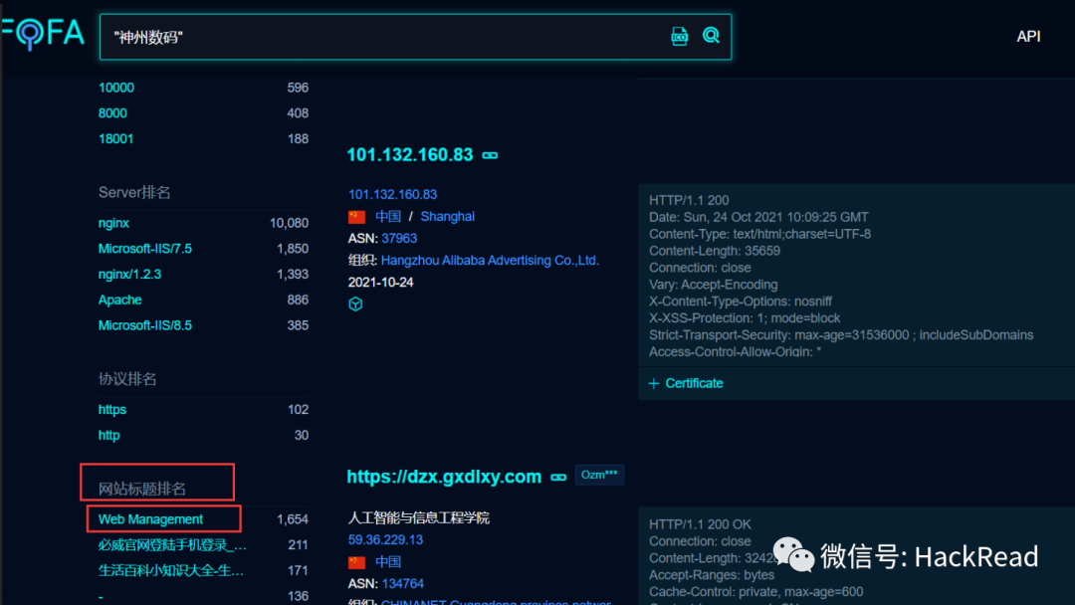Click the link icon beside 101.132.160.83
Image resolution: width=1075 pixels, height=605 pixels.
click(490, 155)
